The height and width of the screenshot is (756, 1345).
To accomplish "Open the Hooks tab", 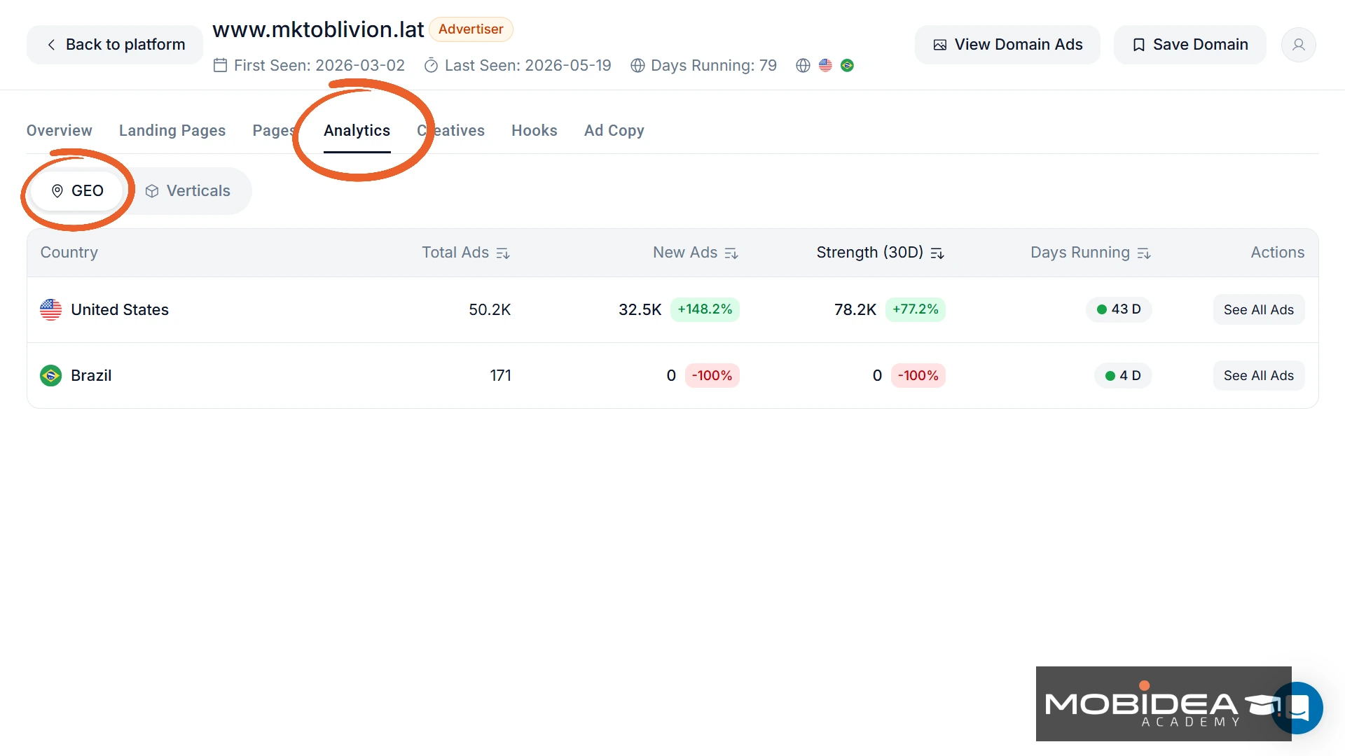I will click(534, 130).
